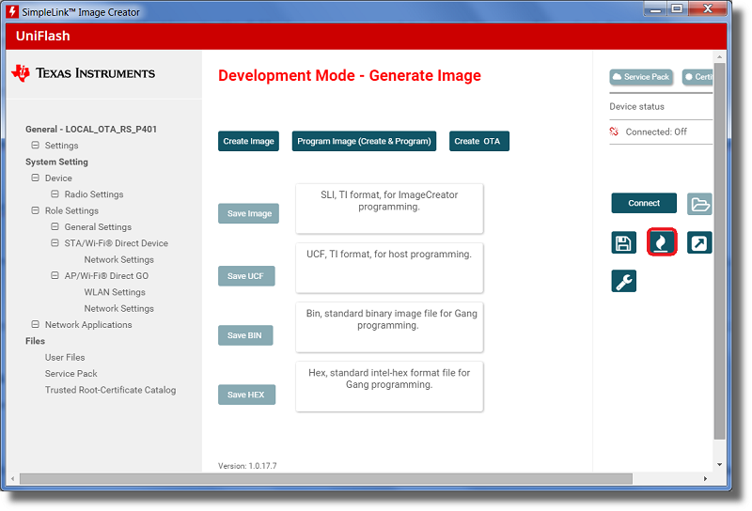
Task: Collapse the Device tree node
Action: click(x=36, y=178)
